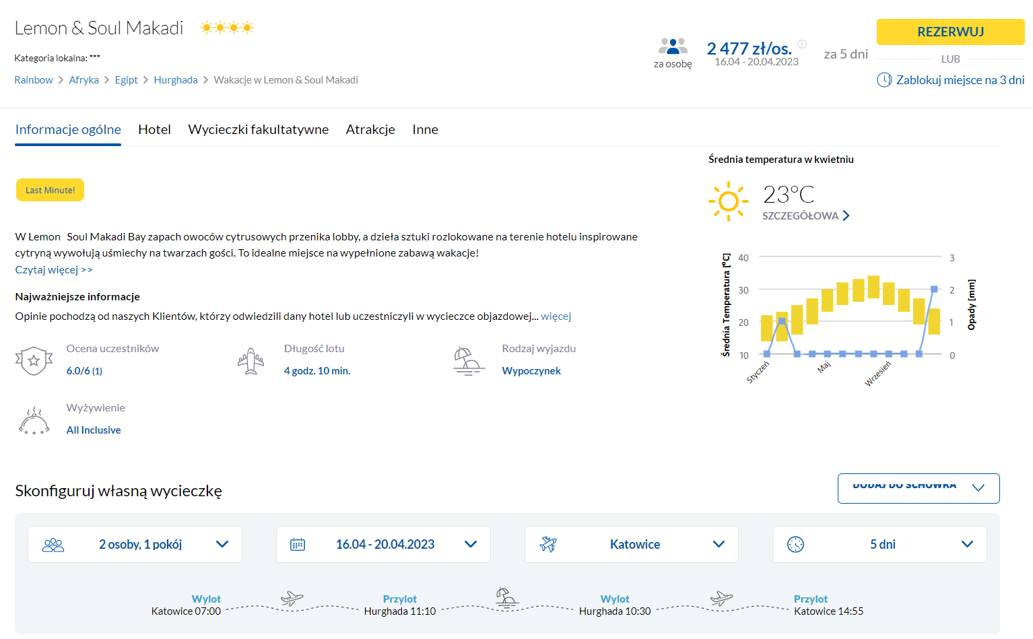The height and width of the screenshot is (639, 1033).
Task: Click the airplane icon for Długość lotu
Action: pyautogui.click(x=251, y=362)
